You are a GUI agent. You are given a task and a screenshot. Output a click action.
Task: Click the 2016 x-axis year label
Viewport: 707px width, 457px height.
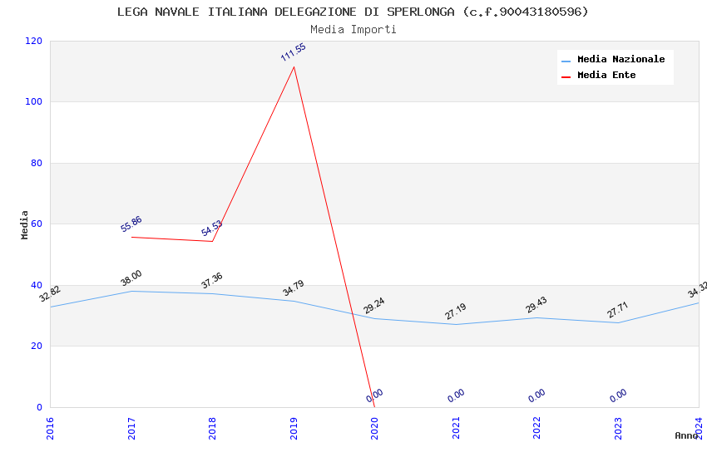coord(50,428)
